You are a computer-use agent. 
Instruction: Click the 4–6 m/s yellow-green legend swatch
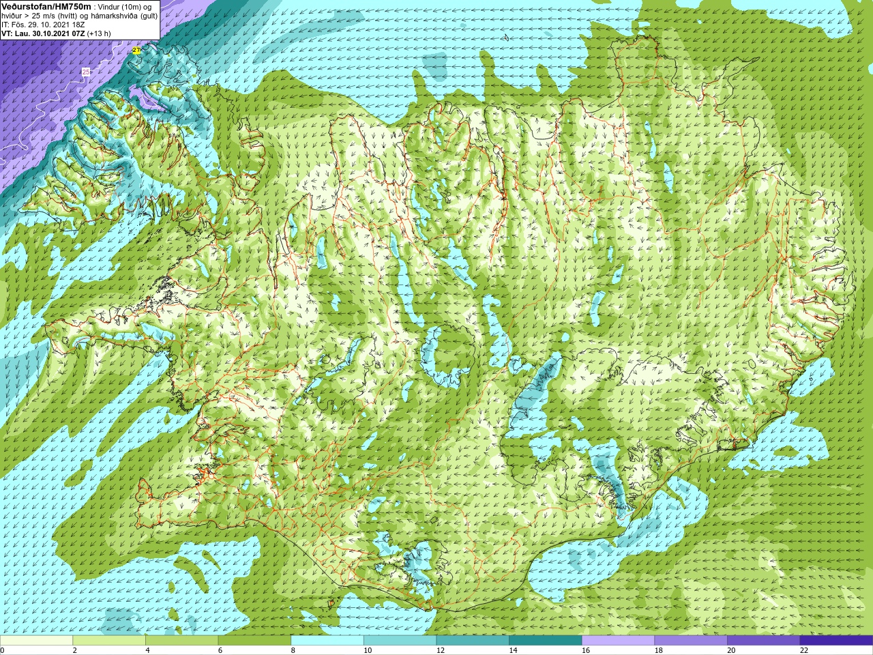[x=182, y=641]
